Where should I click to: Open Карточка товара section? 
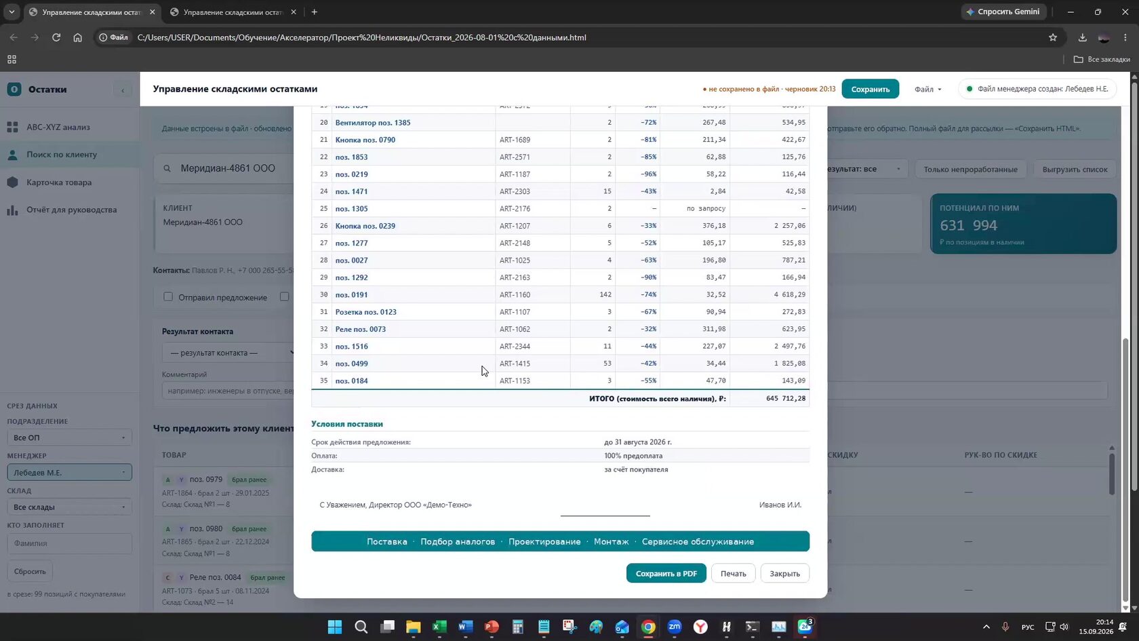[x=59, y=182]
